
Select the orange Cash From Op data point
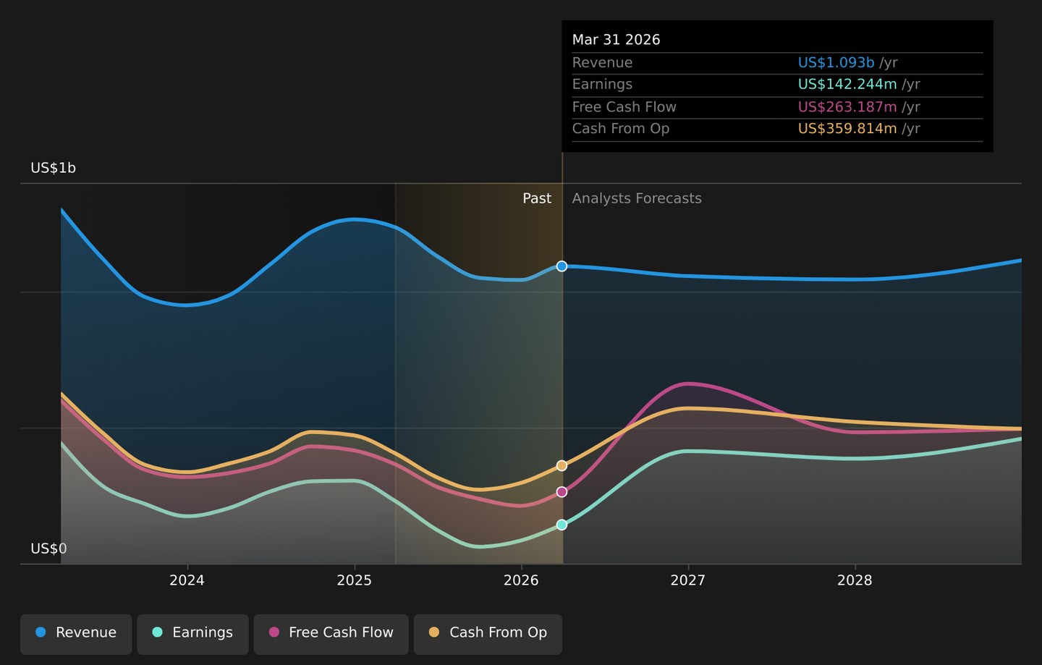click(x=562, y=466)
